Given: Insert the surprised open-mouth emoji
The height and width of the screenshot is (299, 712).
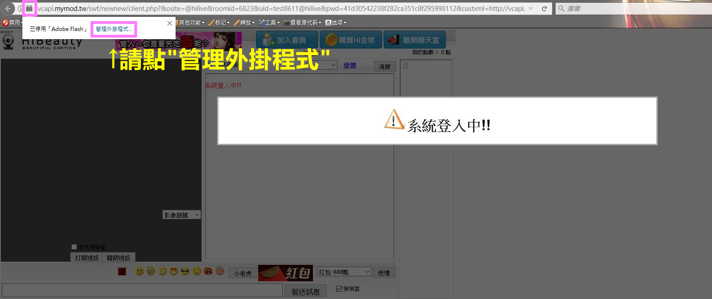Looking at the screenshot, I should pos(162,272).
